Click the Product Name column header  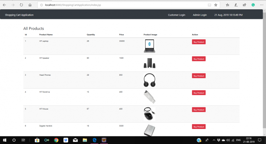[46, 35]
